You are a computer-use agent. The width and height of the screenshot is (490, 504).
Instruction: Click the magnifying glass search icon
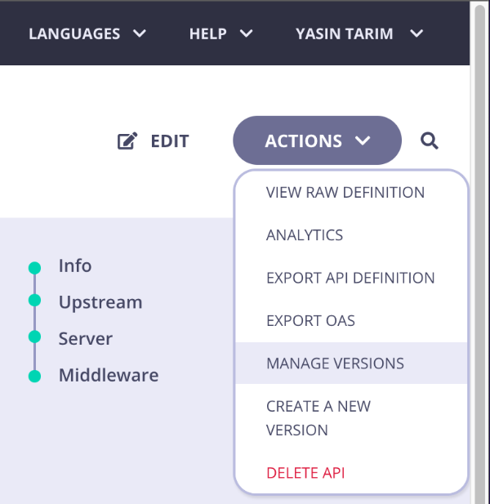430,141
